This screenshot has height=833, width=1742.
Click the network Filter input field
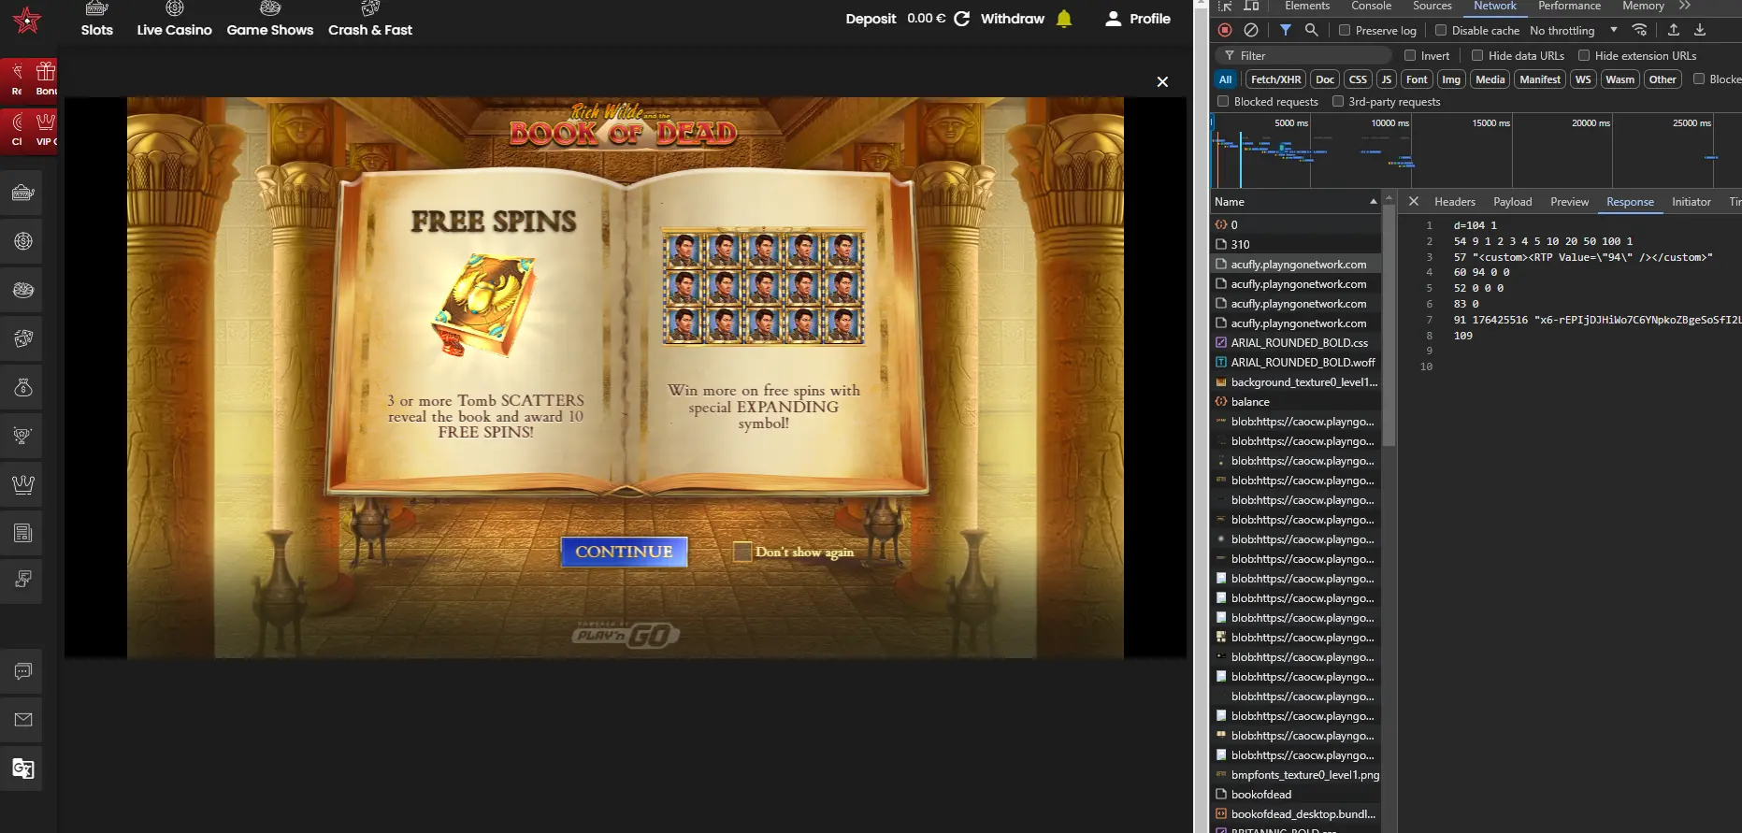pyautogui.click(x=1304, y=56)
